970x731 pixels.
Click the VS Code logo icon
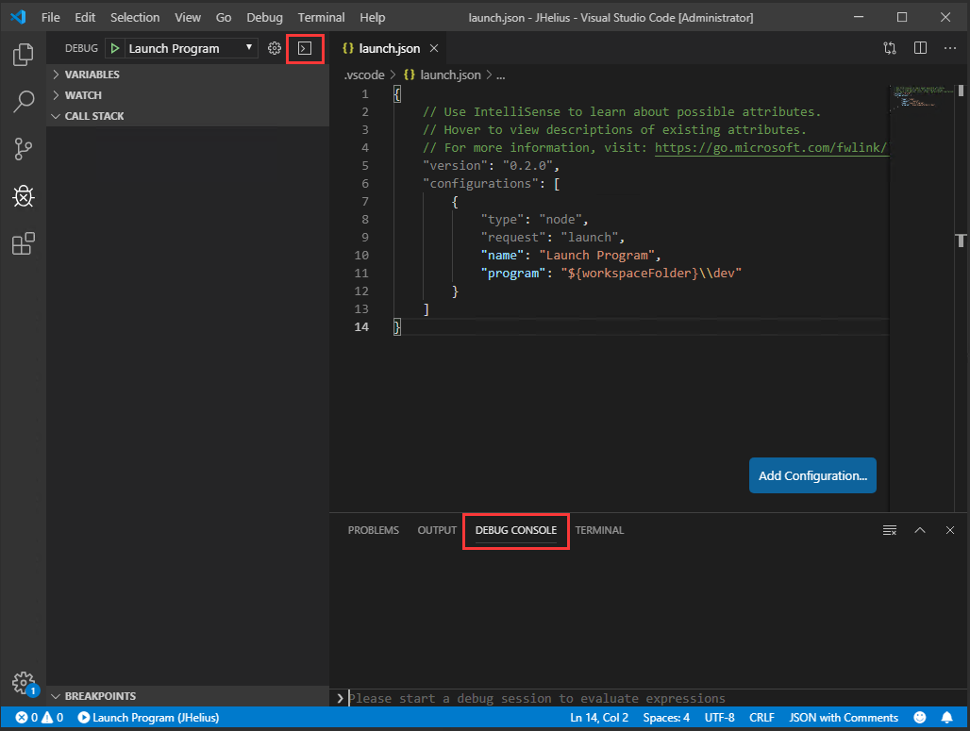tap(19, 17)
